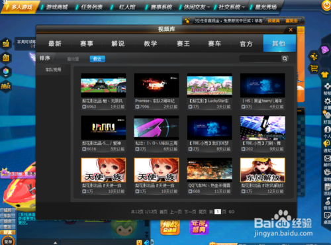Image resolution: width=331 pixels, height=245 pixels.
Task: Open the music note icon
Action: click(x=327, y=201)
